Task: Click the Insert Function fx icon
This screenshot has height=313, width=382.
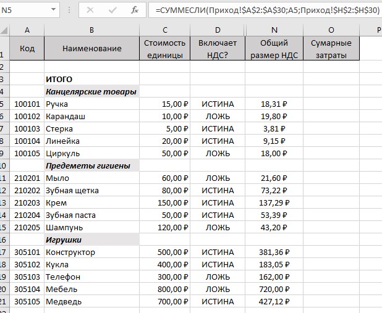Action: [x=135, y=10]
